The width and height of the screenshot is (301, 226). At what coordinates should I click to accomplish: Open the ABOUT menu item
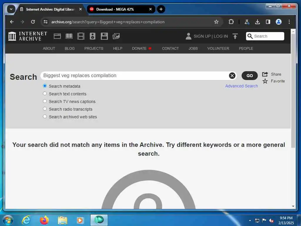pyautogui.click(x=49, y=49)
